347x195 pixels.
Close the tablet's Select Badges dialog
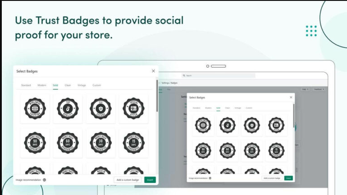pyautogui.click(x=291, y=97)
